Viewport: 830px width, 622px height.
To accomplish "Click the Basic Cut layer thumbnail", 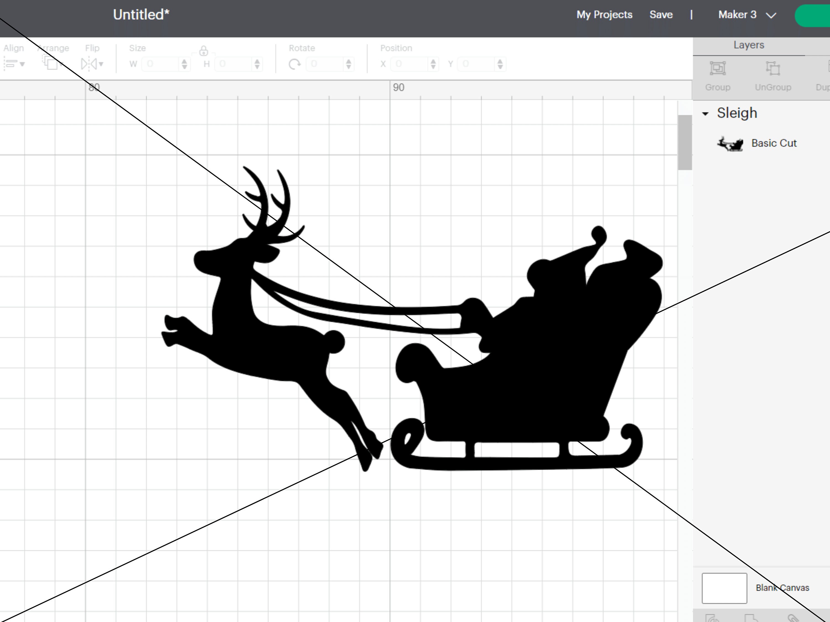I will (x=730, y=143).
